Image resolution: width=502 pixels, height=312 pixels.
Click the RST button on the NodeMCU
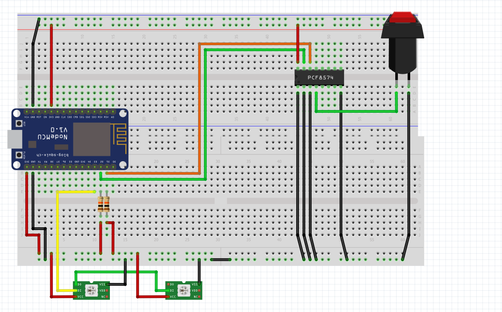click(19, 124)
